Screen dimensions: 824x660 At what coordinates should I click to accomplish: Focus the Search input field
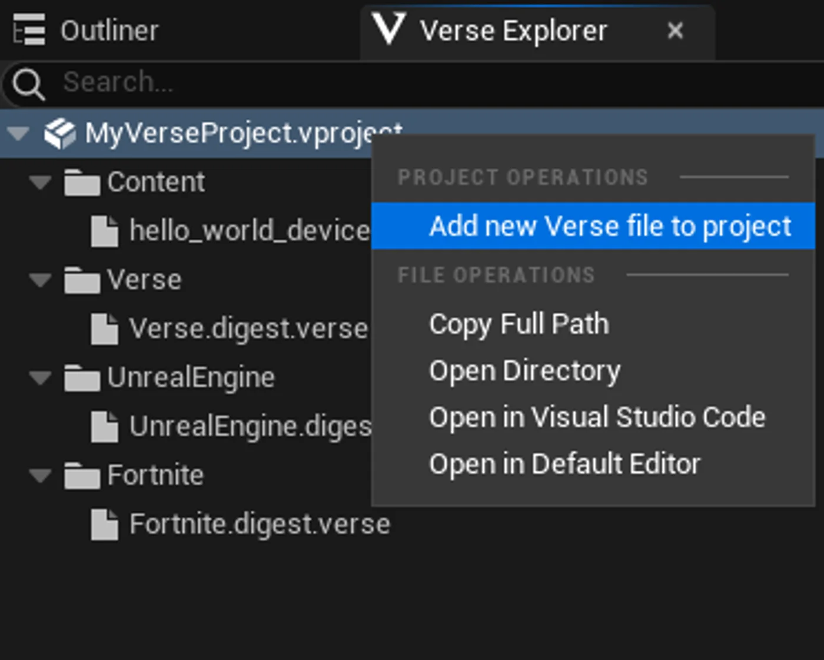412,83
